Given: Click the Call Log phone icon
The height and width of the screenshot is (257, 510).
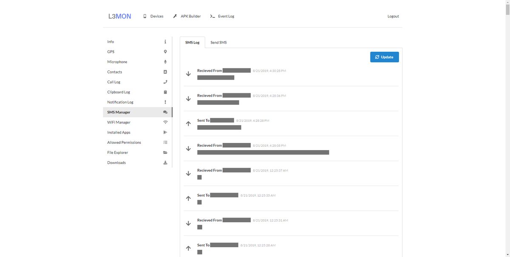Looking at the screenshot, I should click(x=165, y=82).
